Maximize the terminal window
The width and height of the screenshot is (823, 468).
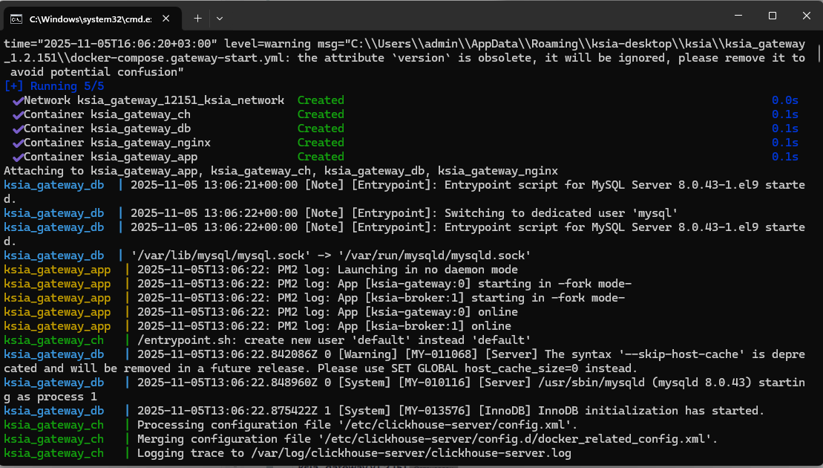click(x=772, y=16)
